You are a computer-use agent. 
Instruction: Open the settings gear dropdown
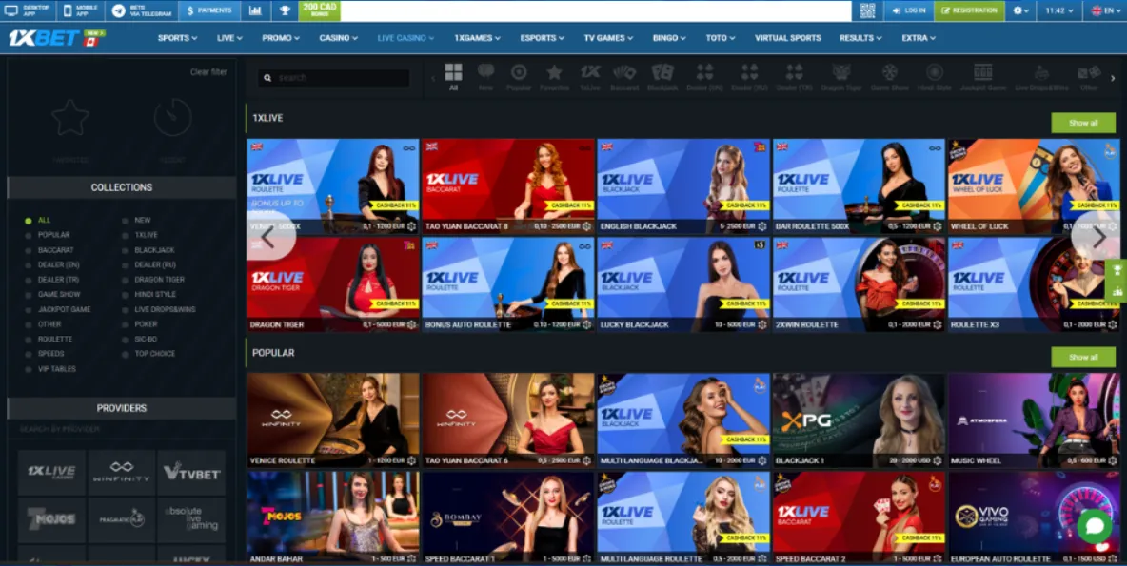(1020, 10)
